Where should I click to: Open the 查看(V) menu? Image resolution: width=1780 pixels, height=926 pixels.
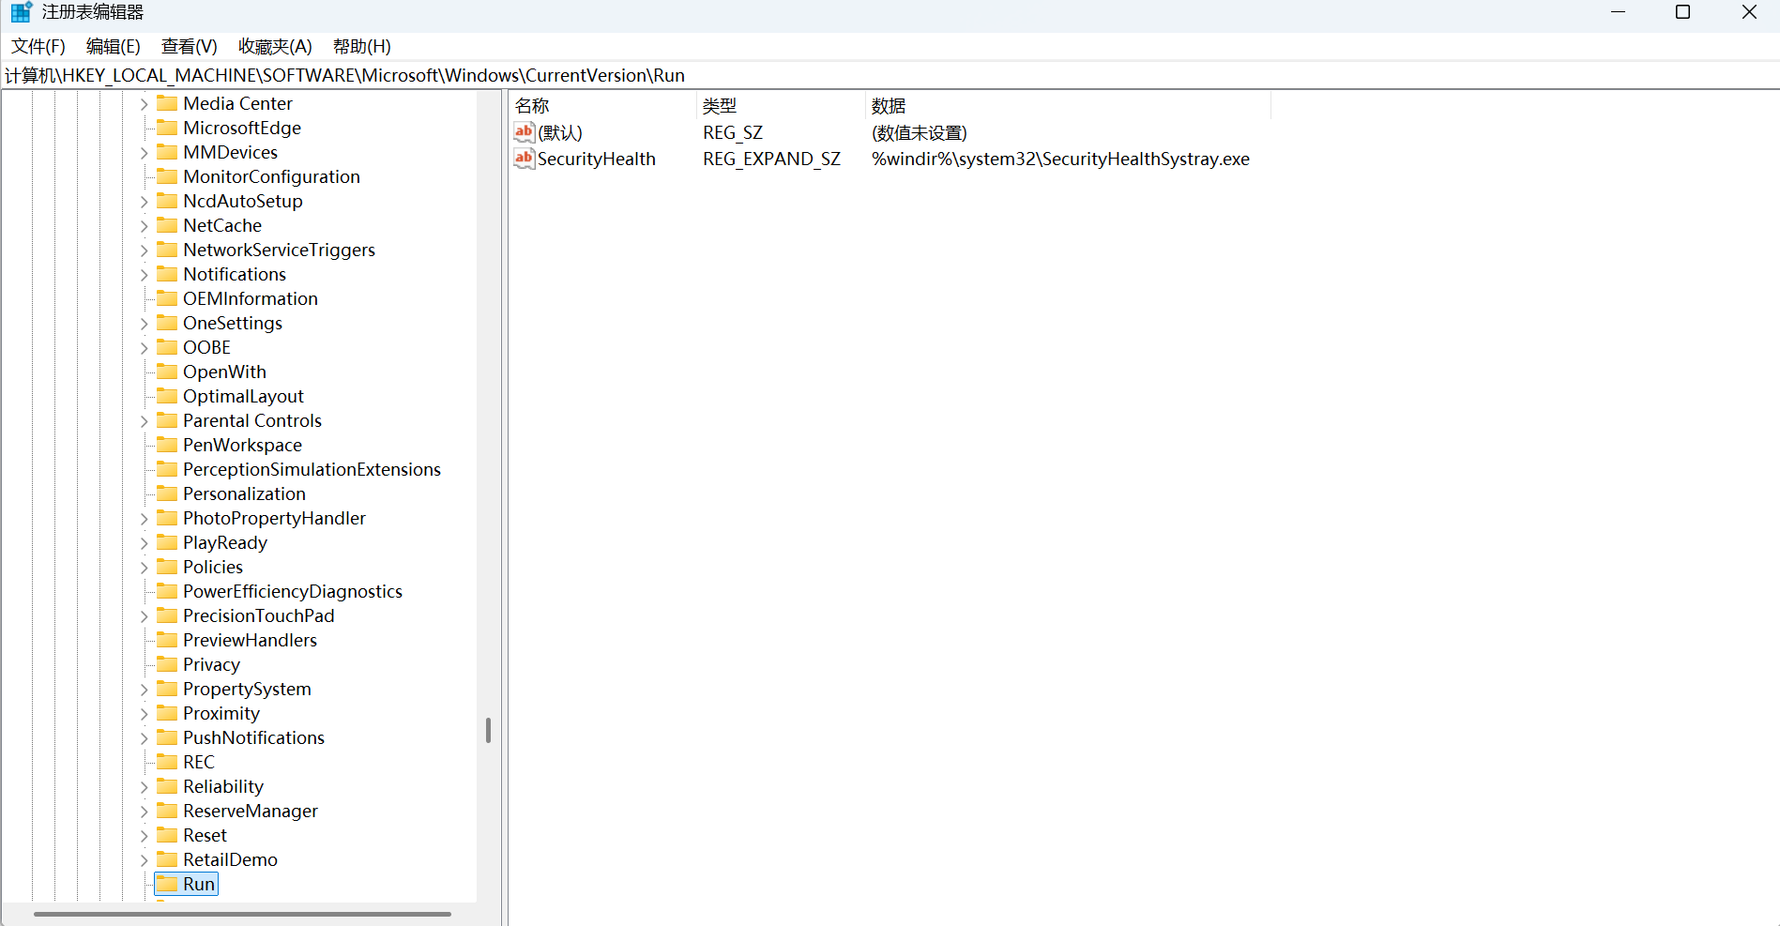tap(190, 47)
